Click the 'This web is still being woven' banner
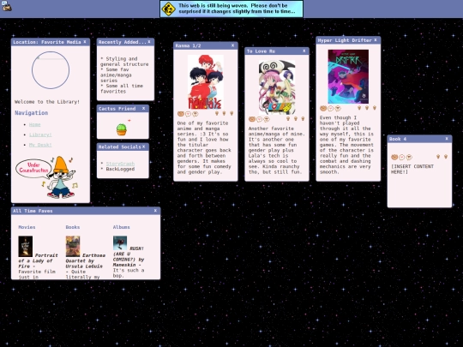 (231, 9)
